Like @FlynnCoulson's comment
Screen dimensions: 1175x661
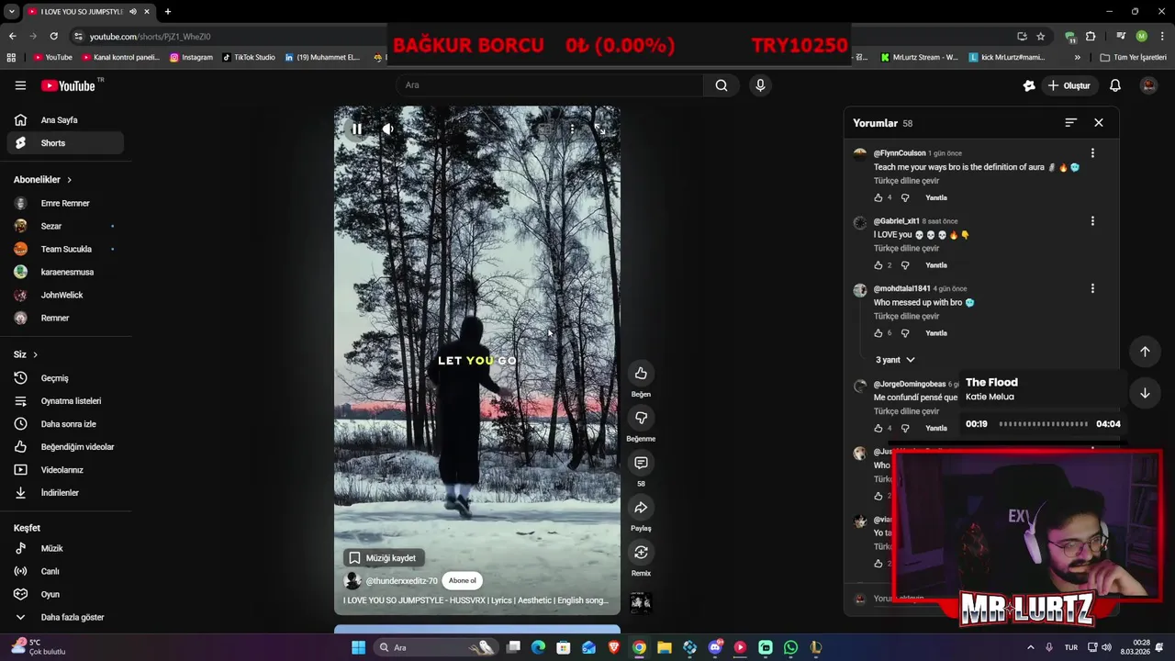click(x=878, y=197)
